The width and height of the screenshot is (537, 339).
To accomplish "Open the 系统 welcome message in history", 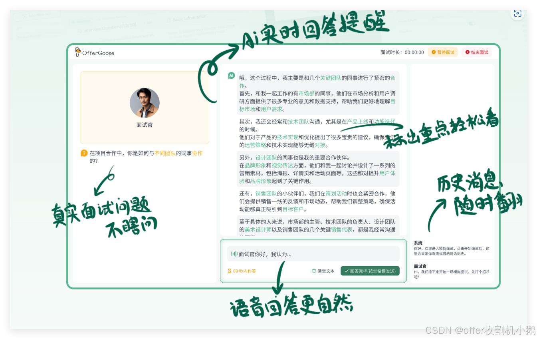I will [452, 248].
